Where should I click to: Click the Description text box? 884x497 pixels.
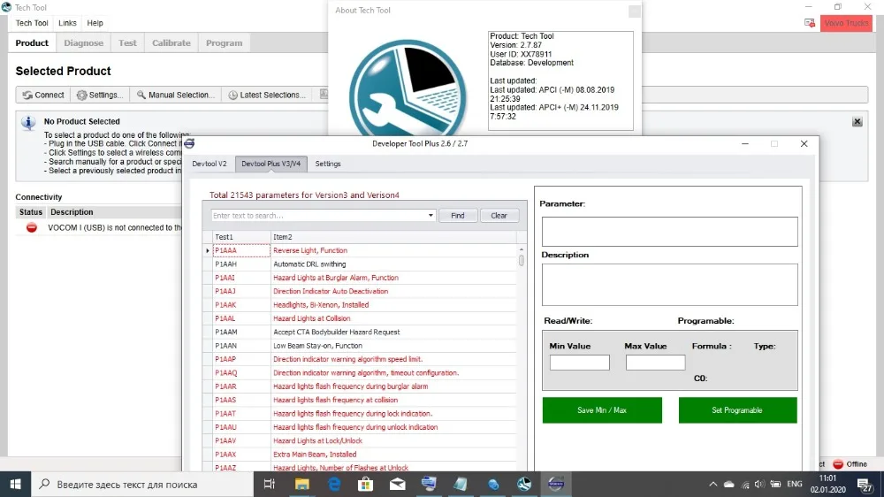coord(670,285)
